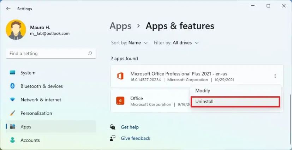Click the Get help headset icon
292x150 pixels.
click(113, 127)
